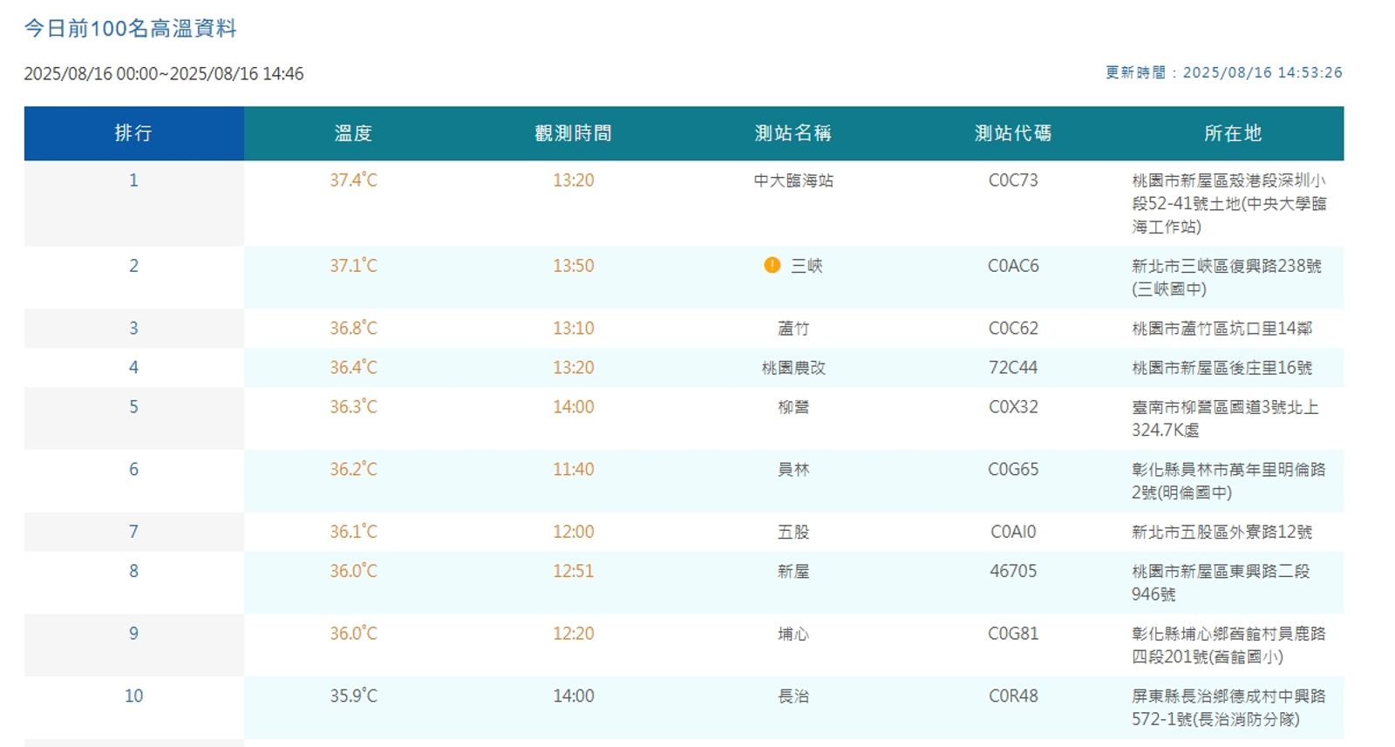Click the 新屋 station name
The image size is (1395, 747).
pyautogui.click(x=793, y=572)
